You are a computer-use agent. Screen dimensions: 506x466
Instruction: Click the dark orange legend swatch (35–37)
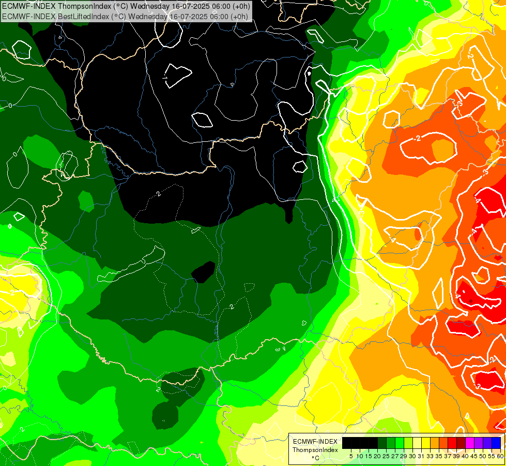(x=443, y=443)
